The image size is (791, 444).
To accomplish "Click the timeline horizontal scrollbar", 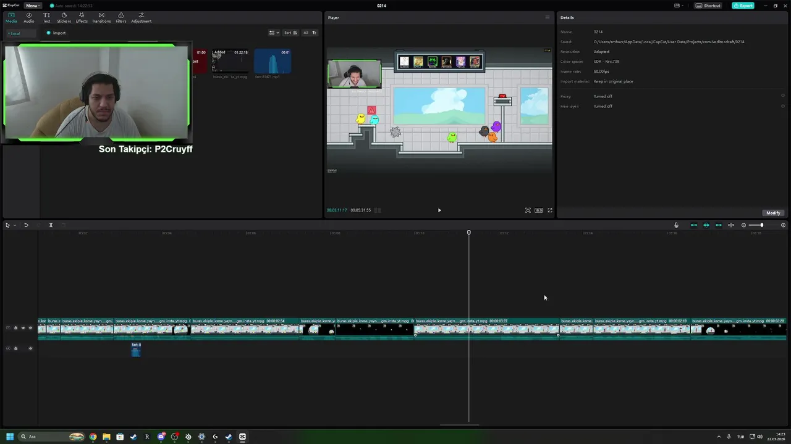I will [459, 424].
